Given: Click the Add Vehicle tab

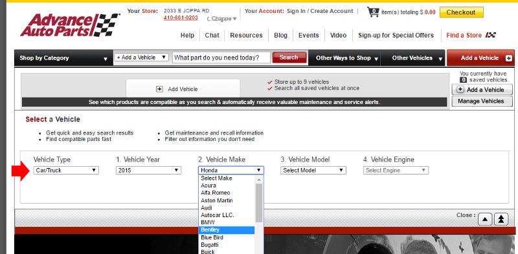Looking at the screenshot, I should tap(183, 89).
